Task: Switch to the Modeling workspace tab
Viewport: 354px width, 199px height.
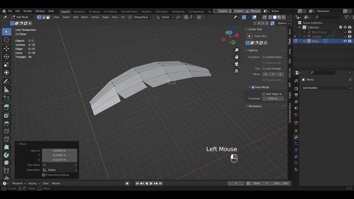Action: 79,12
